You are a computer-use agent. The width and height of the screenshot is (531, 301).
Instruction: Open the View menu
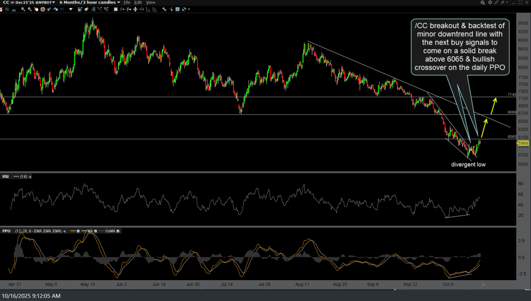(x=150, y=3)
